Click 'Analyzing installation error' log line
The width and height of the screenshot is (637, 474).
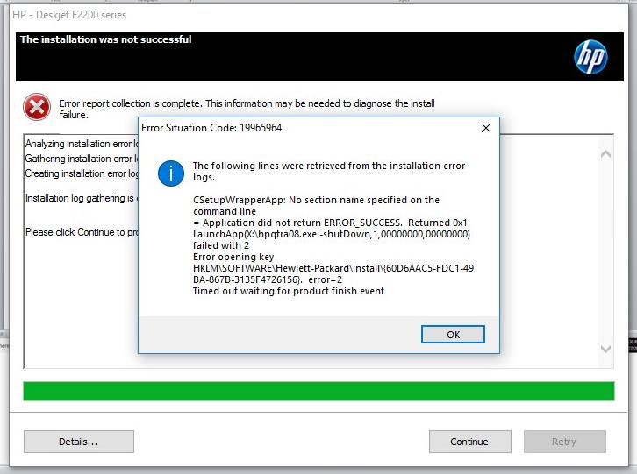tap(82, 144)
